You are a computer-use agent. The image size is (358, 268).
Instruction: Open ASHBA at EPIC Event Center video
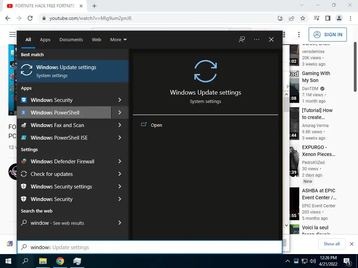tap(319, 194)
